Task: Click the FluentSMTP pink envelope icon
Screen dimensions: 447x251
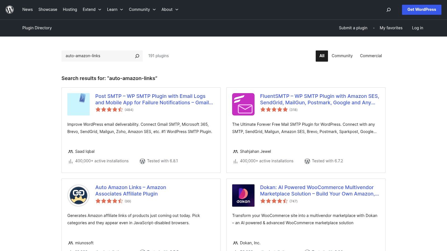Action: 243,104
